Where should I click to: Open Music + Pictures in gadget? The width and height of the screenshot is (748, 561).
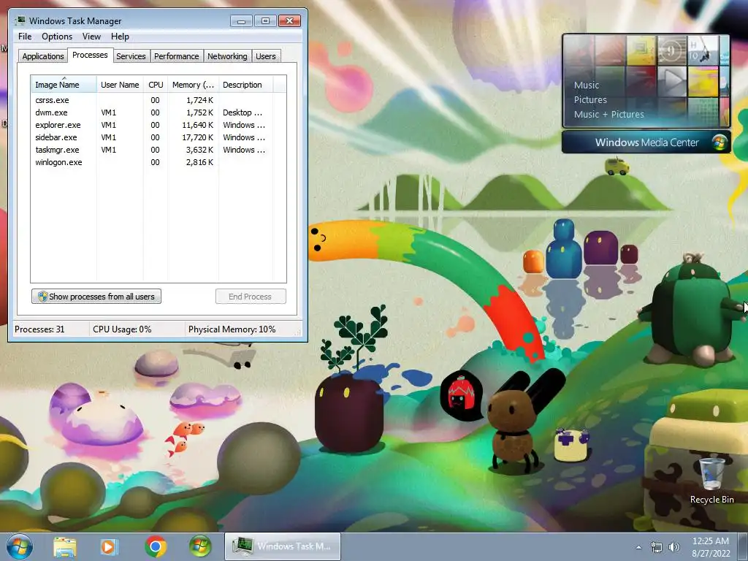[x=608, y=115]
